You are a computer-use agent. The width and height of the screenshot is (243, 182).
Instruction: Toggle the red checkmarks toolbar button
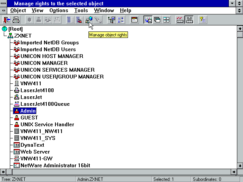(x=180, y=20)
